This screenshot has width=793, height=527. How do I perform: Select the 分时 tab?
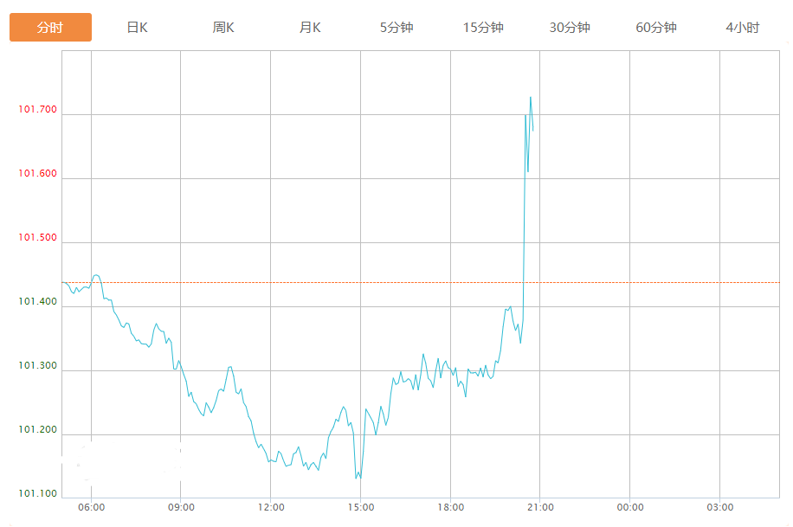click(50, 28)
